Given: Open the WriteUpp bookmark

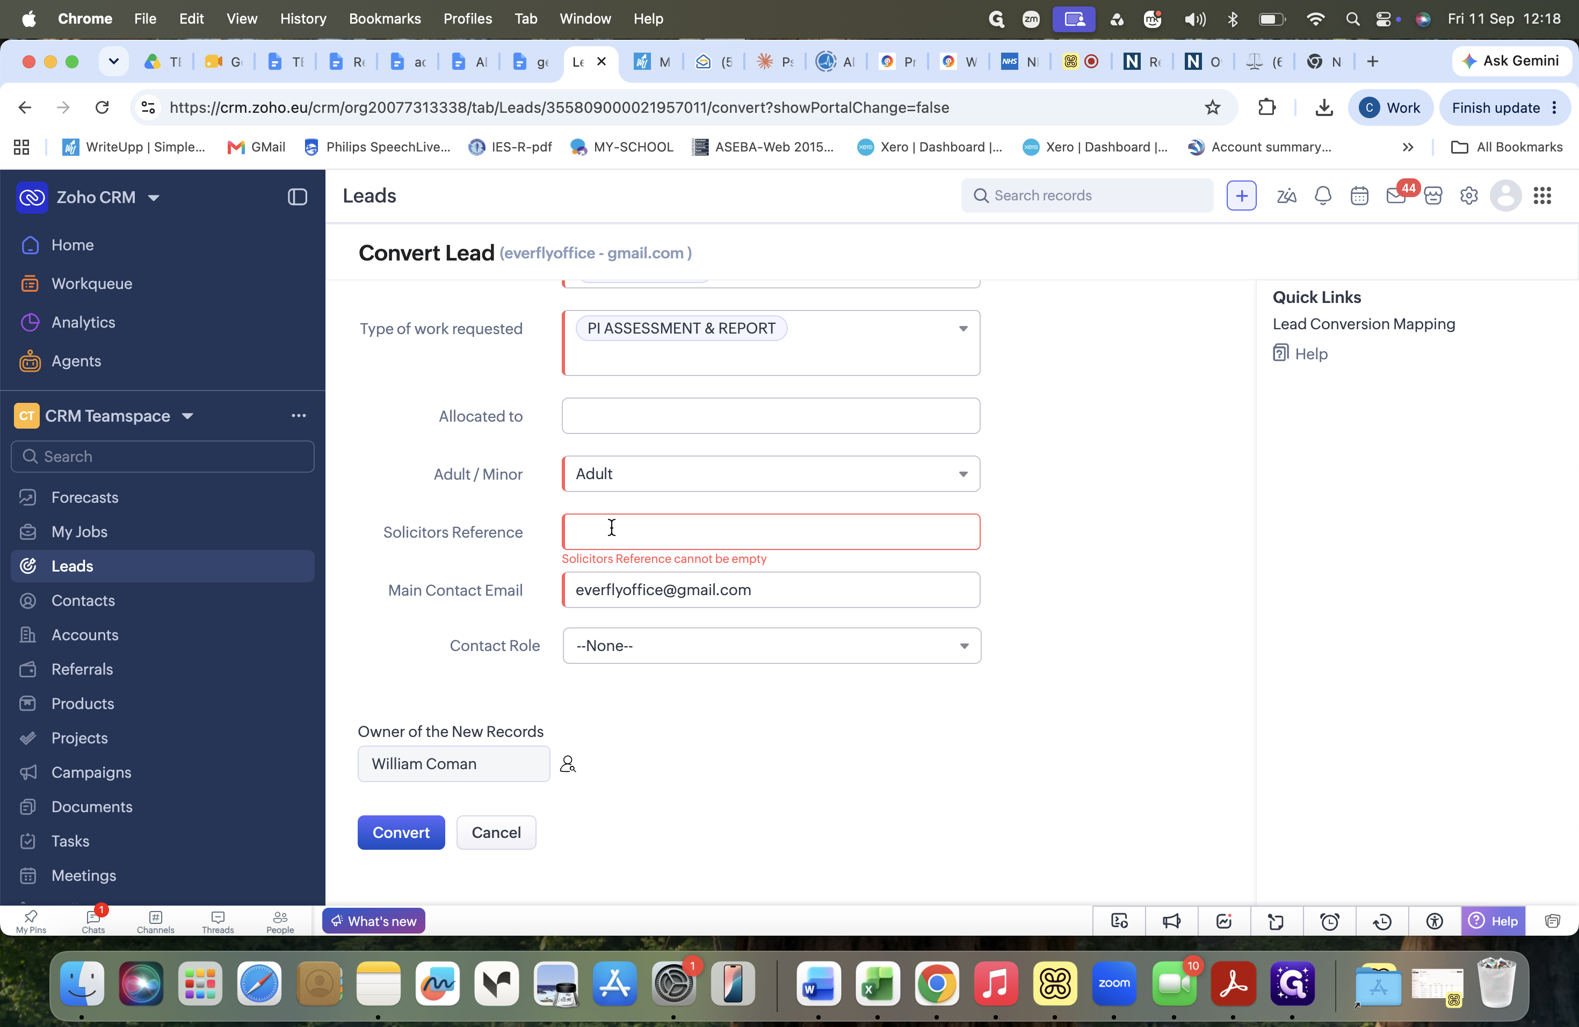Looking at the screenshot, I should (134, 147).
